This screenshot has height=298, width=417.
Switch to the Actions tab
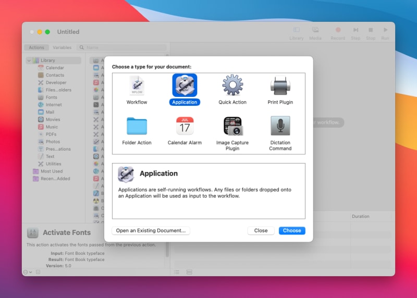[36, 47]
